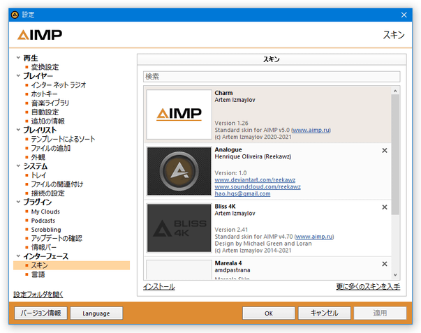Confirm settings with the OK button

pyautogui.click(x=269, y=313)
